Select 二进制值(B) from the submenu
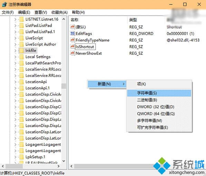The height and width of the screenshot is (176, 206). pyautogui.click(x=159, y=100)
